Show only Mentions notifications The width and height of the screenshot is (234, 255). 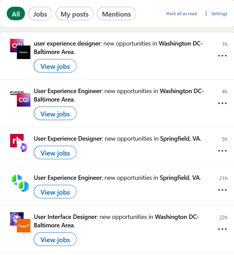[116, 13]
